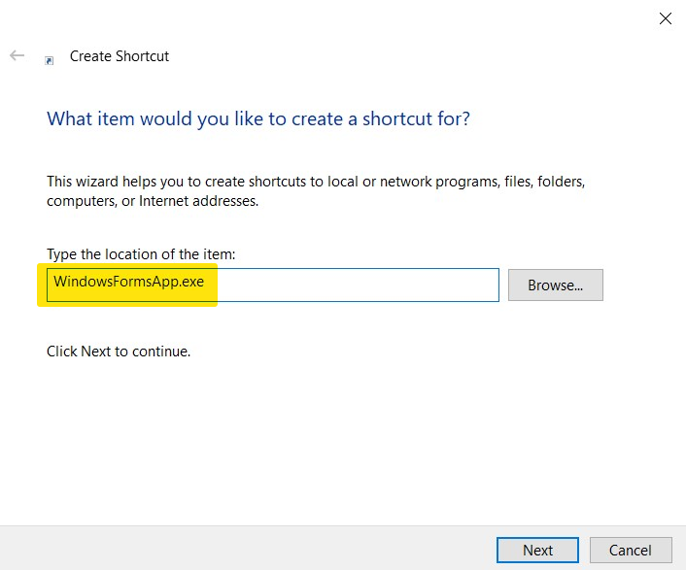Click the gray footer bar left of Next
The height and width of the screenshot is (570, 686).
(x=247, y=548)
